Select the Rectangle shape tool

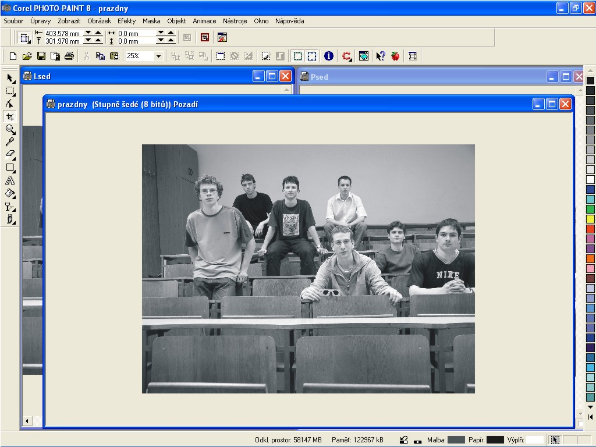(x=10, y=167)
